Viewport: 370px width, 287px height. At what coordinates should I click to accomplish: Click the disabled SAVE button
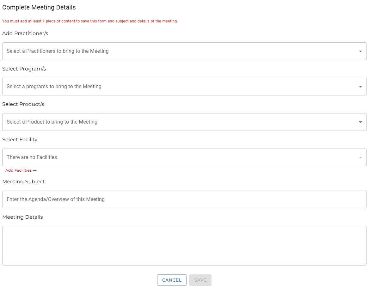coord(200,280)
